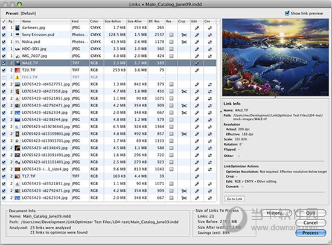
Task: Uncheck the Sony Ericsson.psd row checkbox
Action: pyautogui.click(x=4, y=35)
